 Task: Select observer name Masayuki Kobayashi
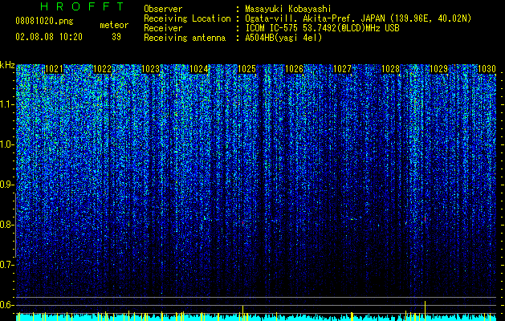287,9
